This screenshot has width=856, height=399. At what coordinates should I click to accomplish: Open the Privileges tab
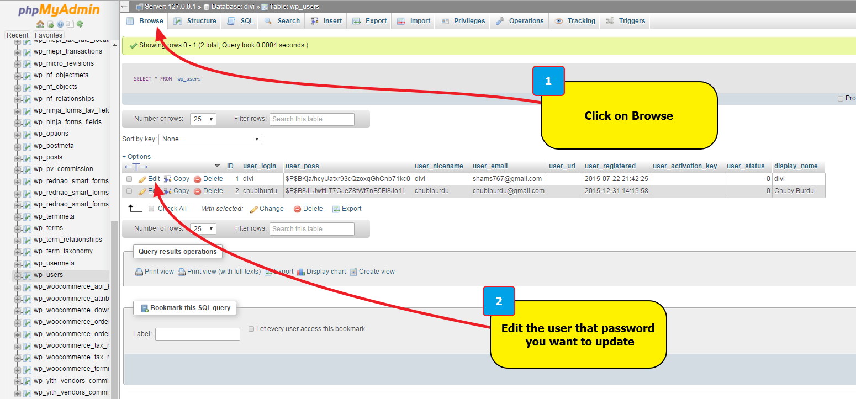tap(463, 21)
